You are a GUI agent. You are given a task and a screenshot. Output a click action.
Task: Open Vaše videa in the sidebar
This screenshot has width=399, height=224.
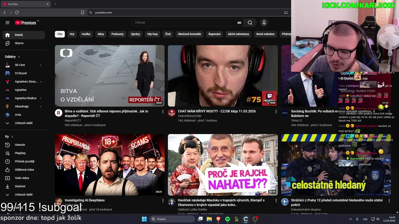tap(24, 178)
